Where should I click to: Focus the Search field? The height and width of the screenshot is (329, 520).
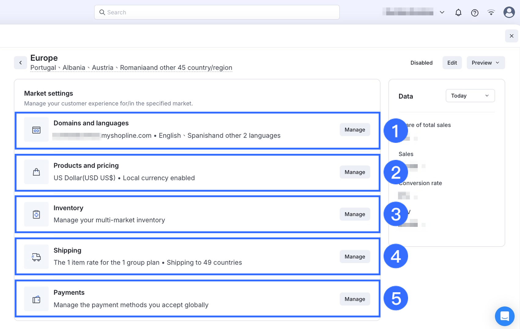(x=217, y=13)
